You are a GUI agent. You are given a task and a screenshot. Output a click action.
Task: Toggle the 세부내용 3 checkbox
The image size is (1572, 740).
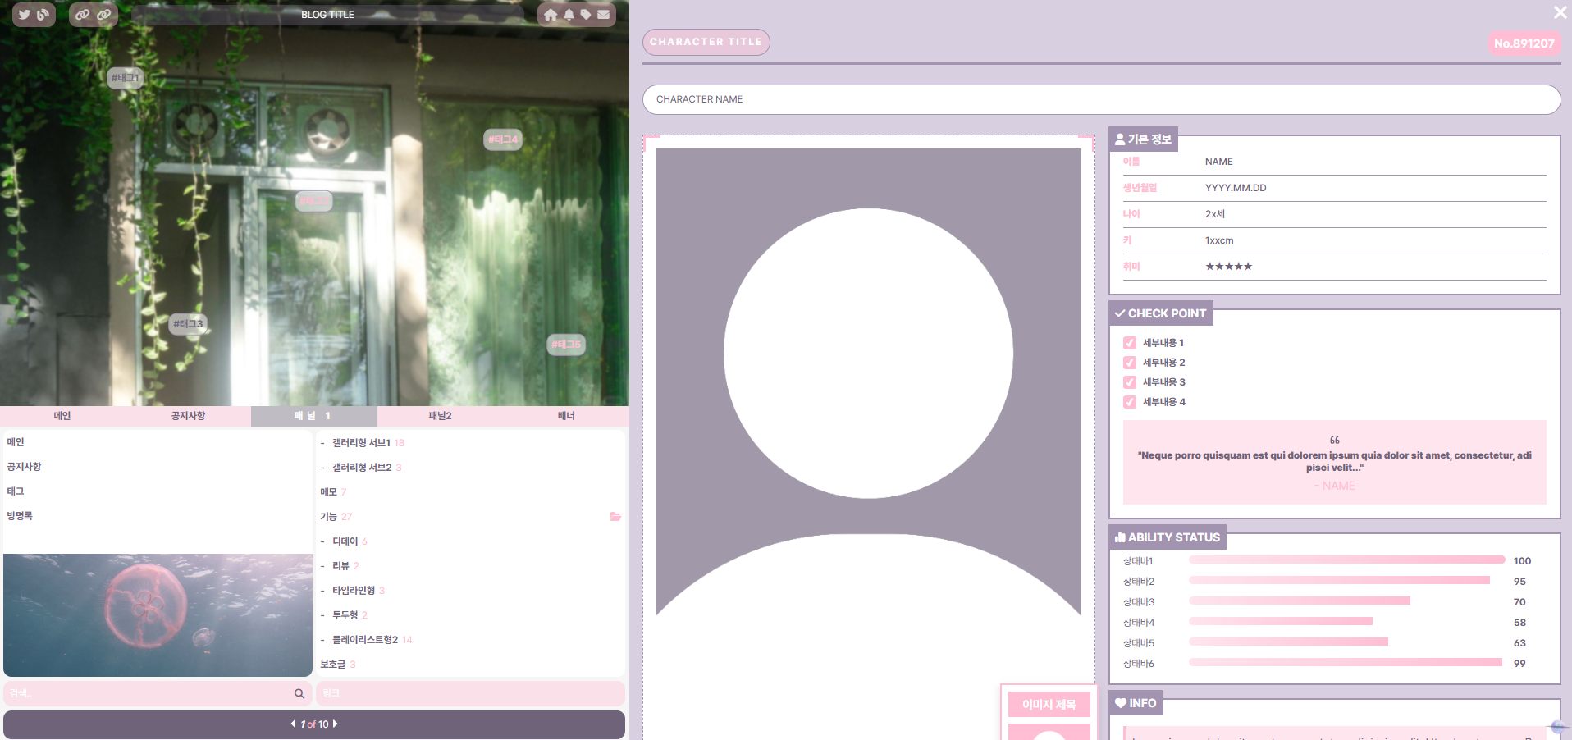(1130, 382)
